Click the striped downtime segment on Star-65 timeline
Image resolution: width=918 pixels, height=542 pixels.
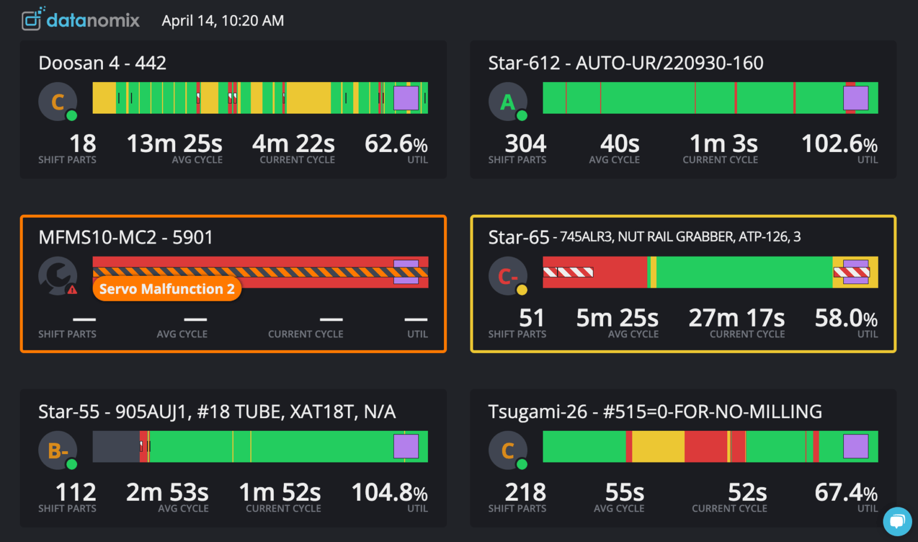[568, 272]
